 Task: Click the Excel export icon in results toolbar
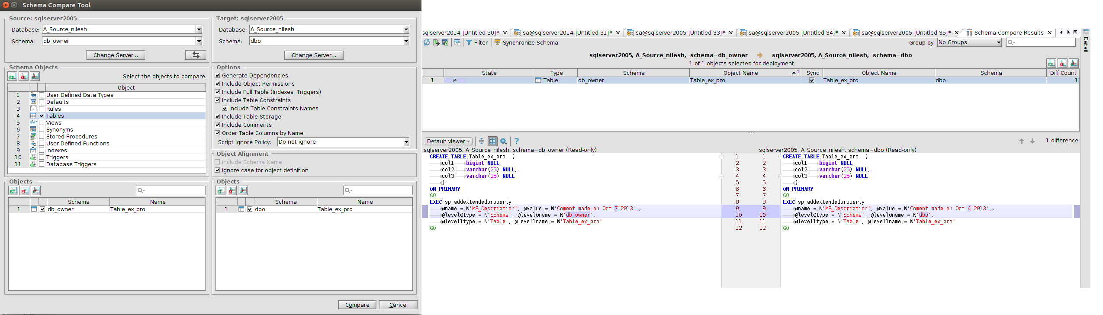point(445,42)
